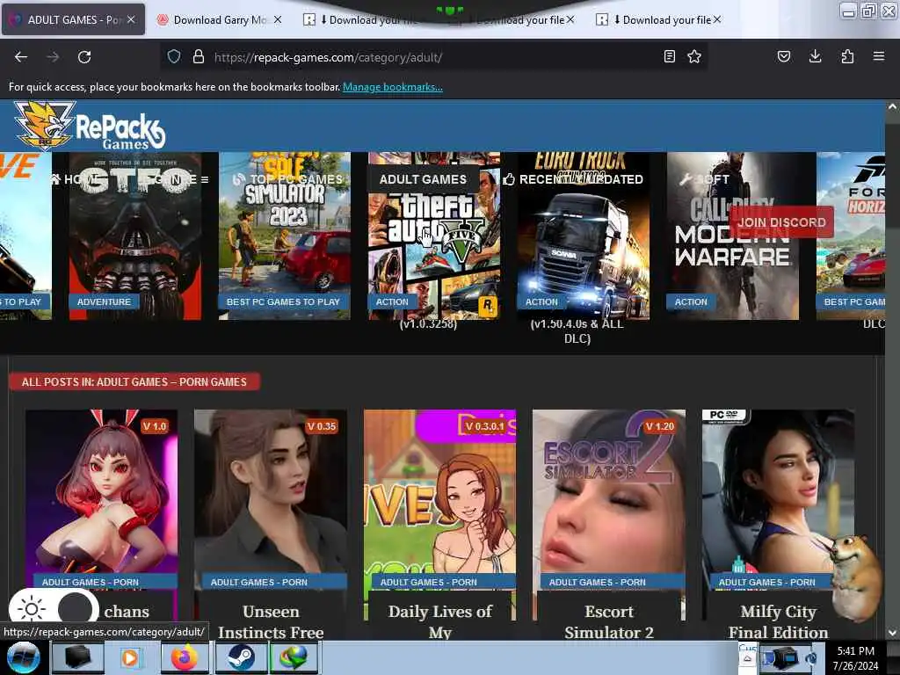Open the taskbar clock showing 5:41 PM

[x=856, y=657]
